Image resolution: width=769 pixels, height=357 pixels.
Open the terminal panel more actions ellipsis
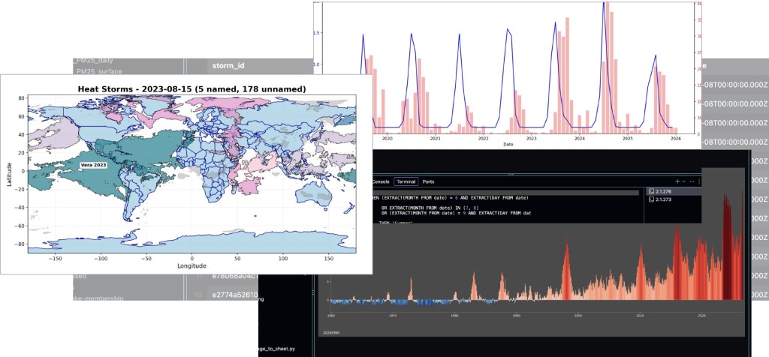692,181
